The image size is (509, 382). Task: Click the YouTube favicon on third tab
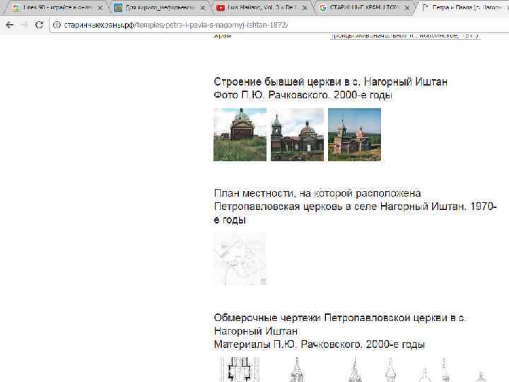tap(221, 8)
